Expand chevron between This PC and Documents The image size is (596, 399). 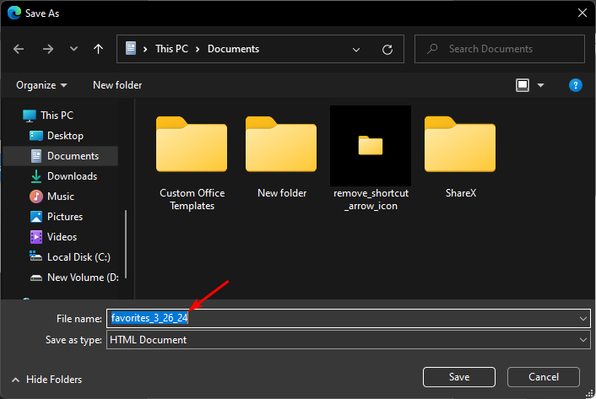(198, 49)
